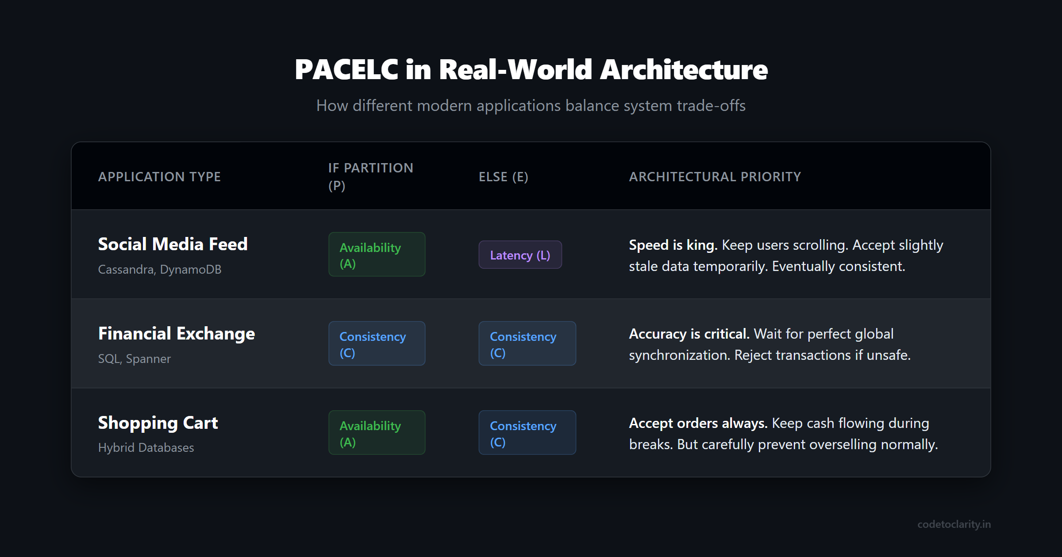
Task: Click the Cassandra, DynamoDB label
Action: (160, 269)
